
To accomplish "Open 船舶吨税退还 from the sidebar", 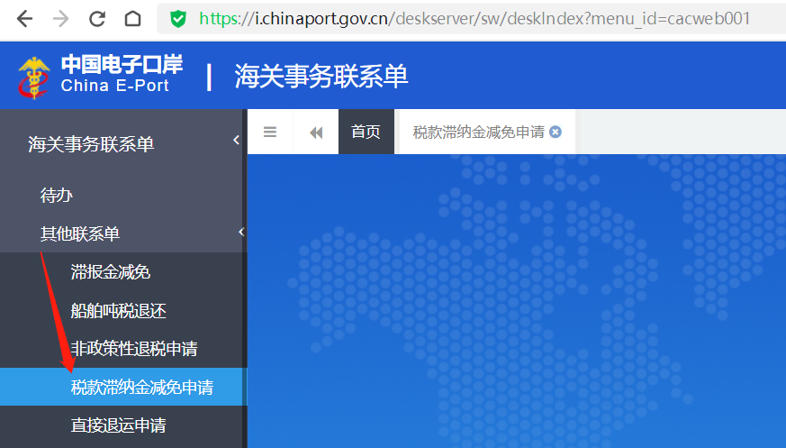I will [118, 311].
